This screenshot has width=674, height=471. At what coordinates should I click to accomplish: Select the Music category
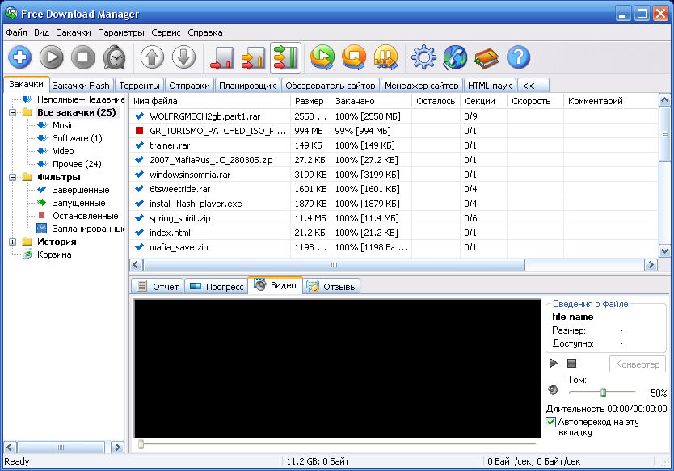point(63,125)
